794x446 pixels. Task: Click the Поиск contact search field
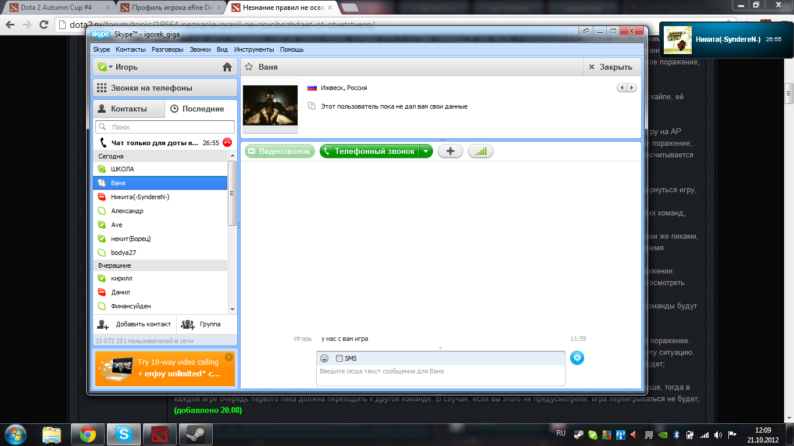165,127
